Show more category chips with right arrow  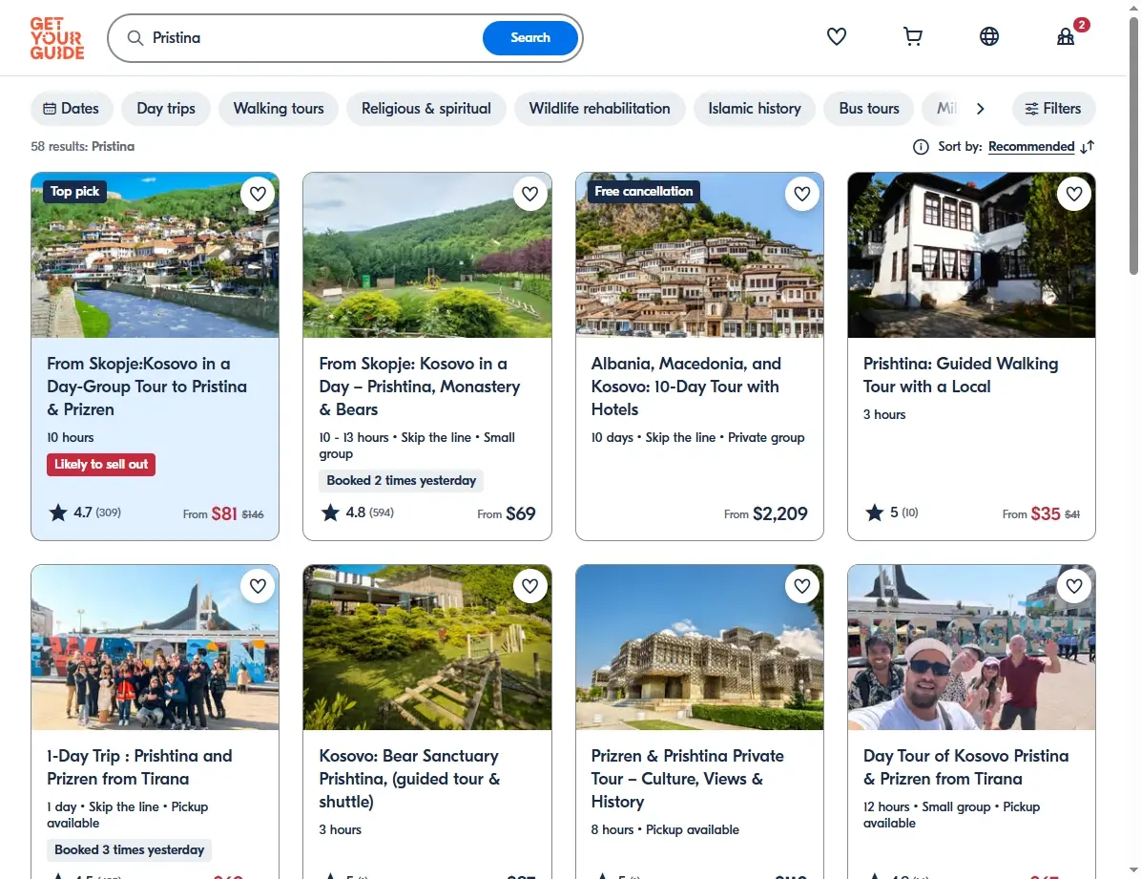[x=980, y=109]
